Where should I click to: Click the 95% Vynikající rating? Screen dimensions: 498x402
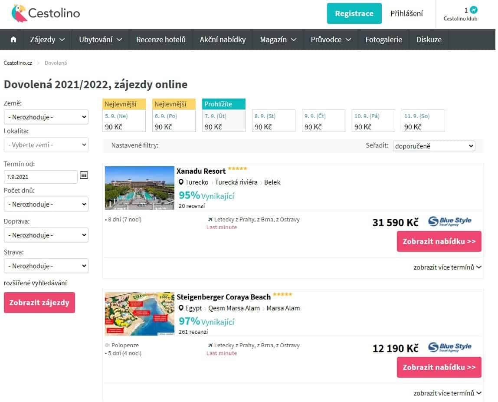click(x=206, y=195)
